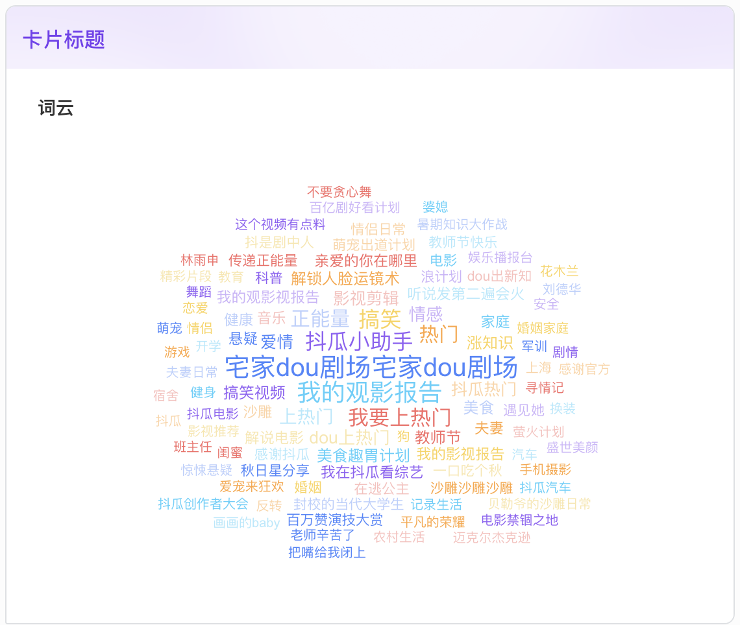740x625 pixels.
Task: Choose the "娱乐播报台" word
Action: (500, 257)
